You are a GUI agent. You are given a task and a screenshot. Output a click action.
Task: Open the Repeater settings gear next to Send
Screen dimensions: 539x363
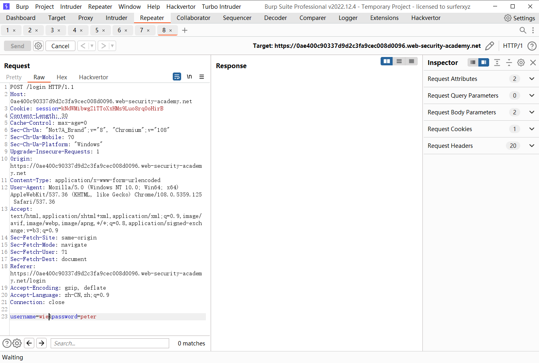pyautogui.click(x=38, y=46)
